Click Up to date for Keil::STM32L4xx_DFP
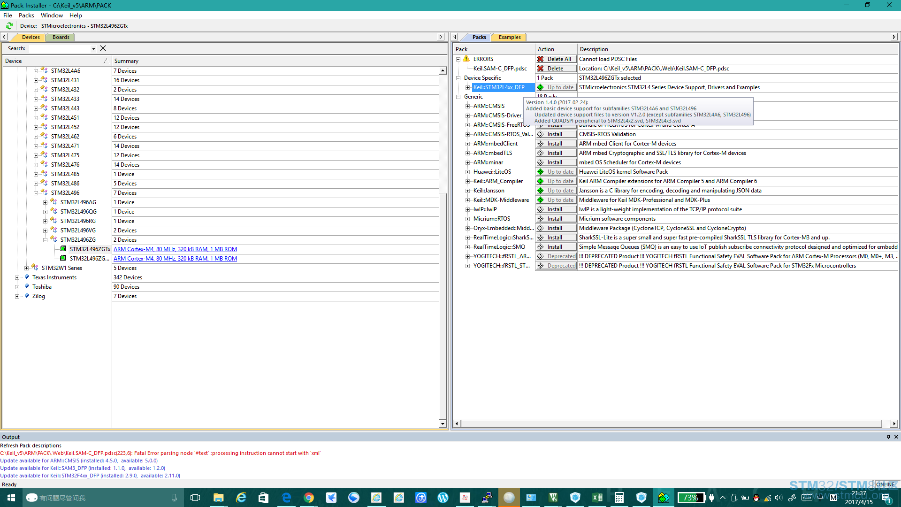Image resolution: width=901 pixels, height=507 pixels. [x=556, y=87]
